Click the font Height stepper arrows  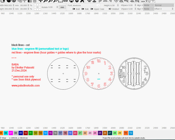click(x=118, y=5)
